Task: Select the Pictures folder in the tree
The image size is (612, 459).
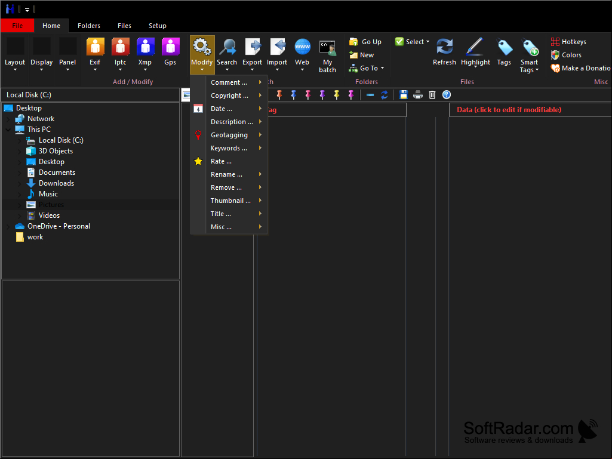Action: click(x=51, y=205)
